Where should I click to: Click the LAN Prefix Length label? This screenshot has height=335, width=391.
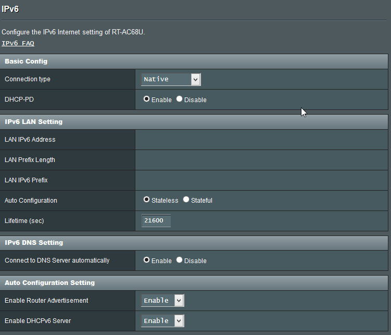(30, 160)
